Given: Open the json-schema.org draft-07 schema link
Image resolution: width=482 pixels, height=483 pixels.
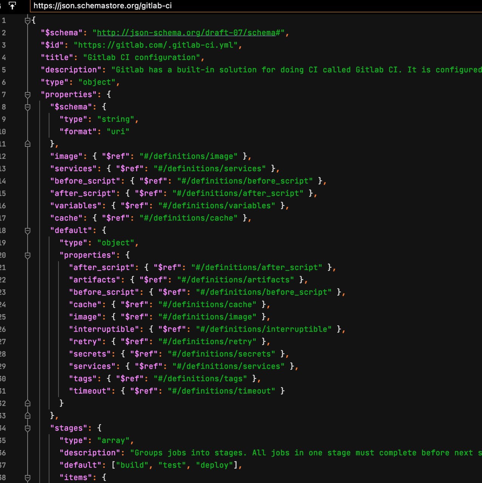Looking at the screenshot, I should tap(186, 32).
